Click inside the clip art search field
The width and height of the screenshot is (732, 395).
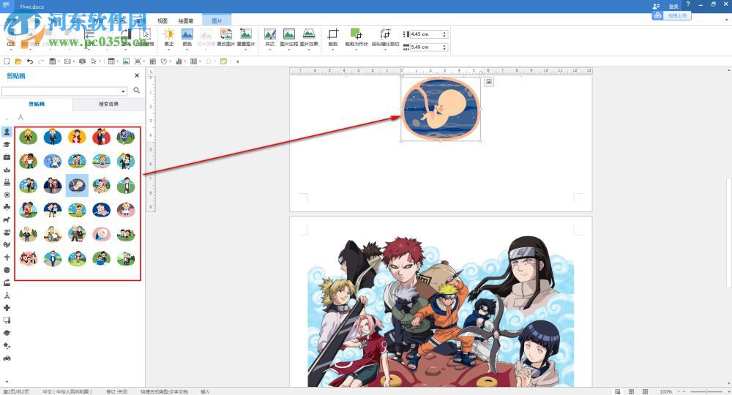tap(61, 91)
